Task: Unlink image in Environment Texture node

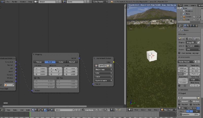Action: (x=110, y=66)
